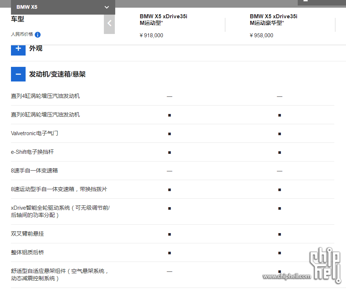Click 8速手自一体变速箱 dash under M运动豪华型

point(279,171)
